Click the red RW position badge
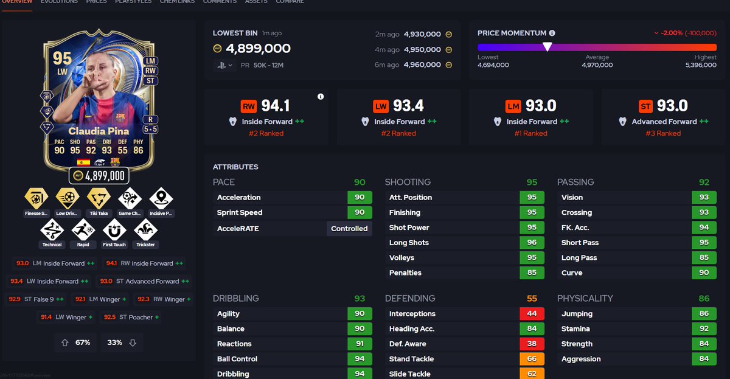The width and height of the screenshot is (730, 379). 249,106
